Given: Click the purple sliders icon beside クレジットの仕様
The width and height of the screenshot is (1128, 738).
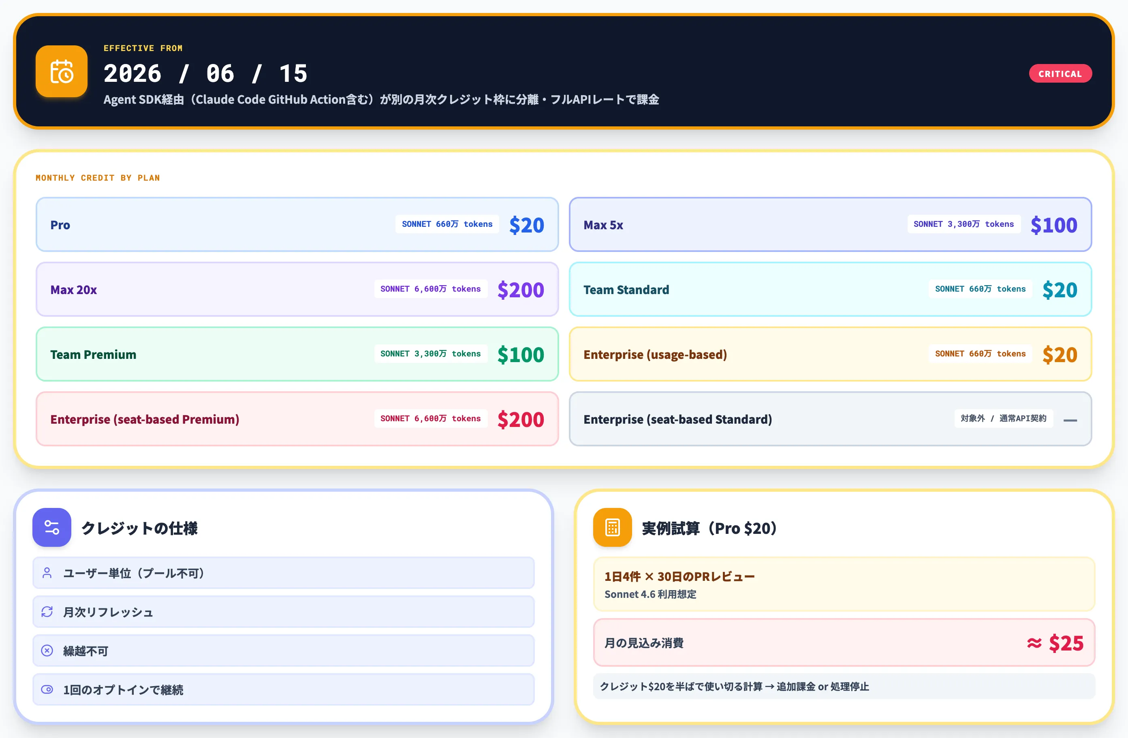Looking at the screenshot, I should [x=52, y=527].
